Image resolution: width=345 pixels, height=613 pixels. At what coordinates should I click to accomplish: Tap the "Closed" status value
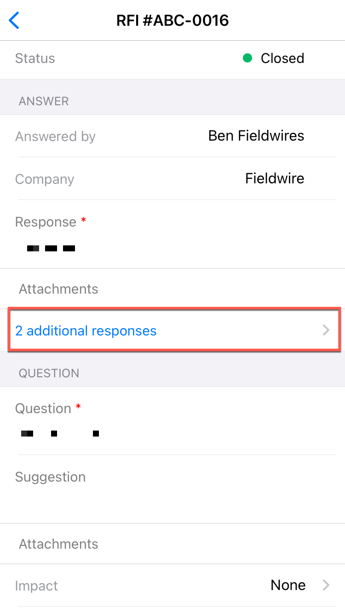point(282,58)
